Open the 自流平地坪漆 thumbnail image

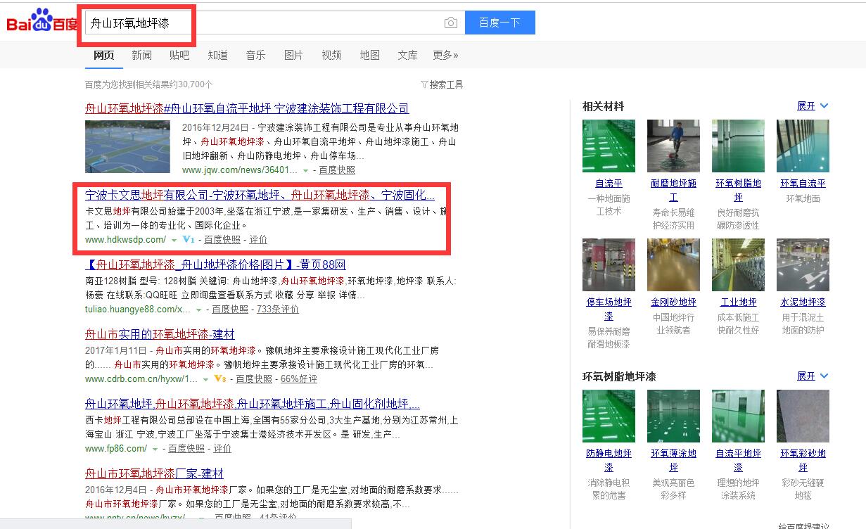click(738, 416)
